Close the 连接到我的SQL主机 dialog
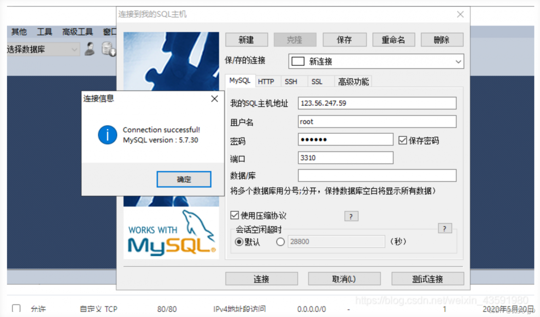The image size is (540, 317). [460, 15]
